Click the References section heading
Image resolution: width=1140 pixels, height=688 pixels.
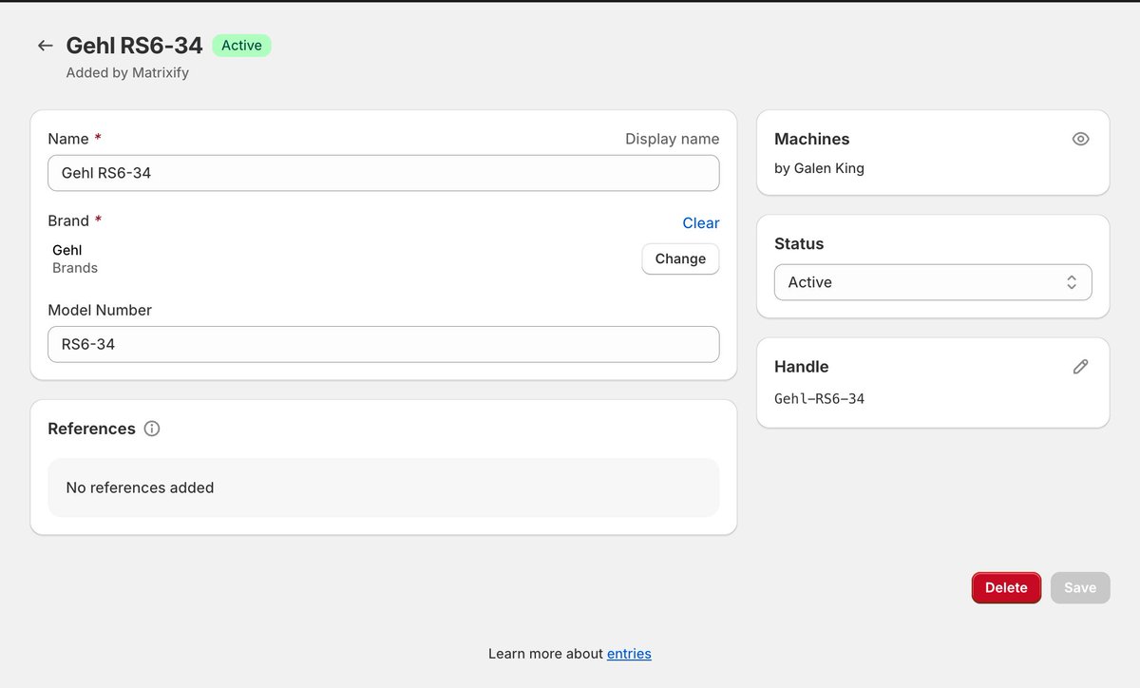[x=91, y=429]
